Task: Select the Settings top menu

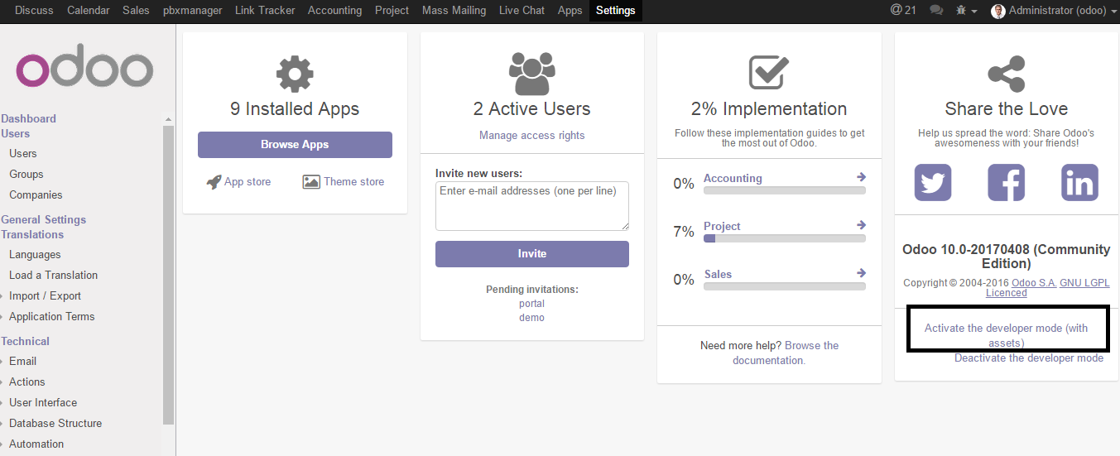Action: (x=616, y=11)
